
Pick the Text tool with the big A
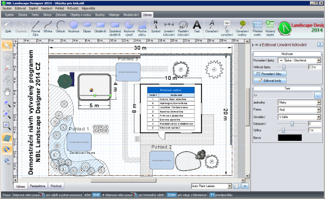[x=197, y=27]
